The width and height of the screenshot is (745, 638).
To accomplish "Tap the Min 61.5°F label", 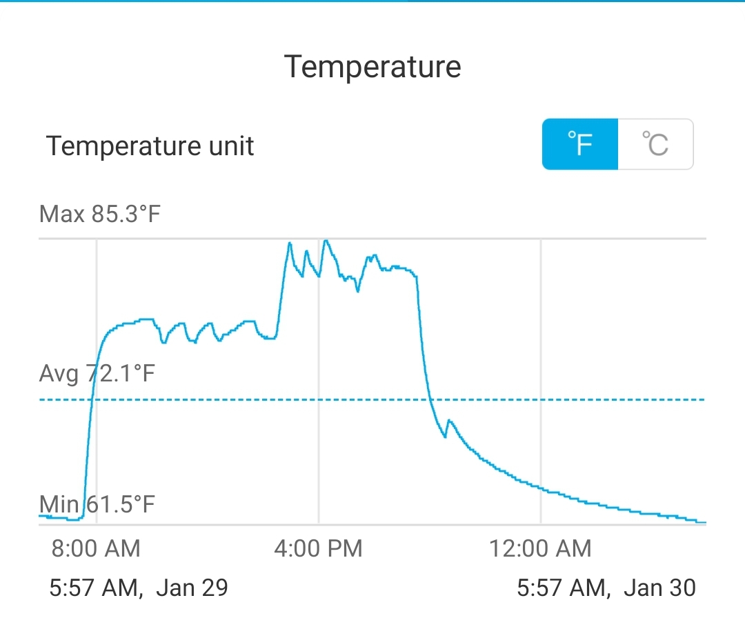I will pos(97,504).
